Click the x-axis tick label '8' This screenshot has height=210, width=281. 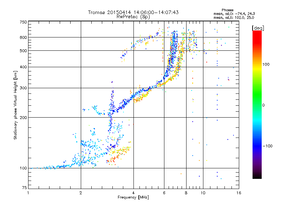pos(186,193)
